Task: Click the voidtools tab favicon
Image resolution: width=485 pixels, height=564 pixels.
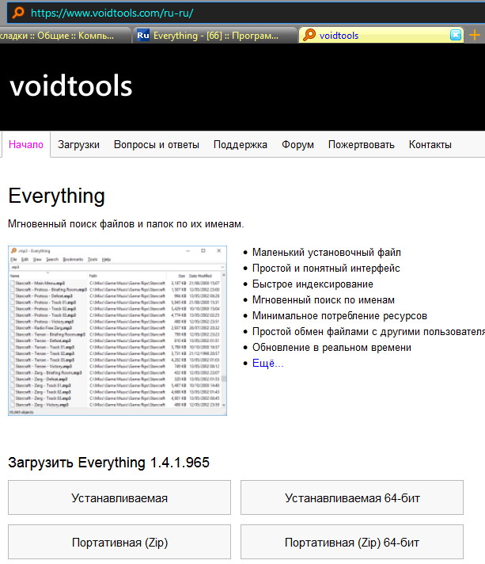Action: point(309,35)
